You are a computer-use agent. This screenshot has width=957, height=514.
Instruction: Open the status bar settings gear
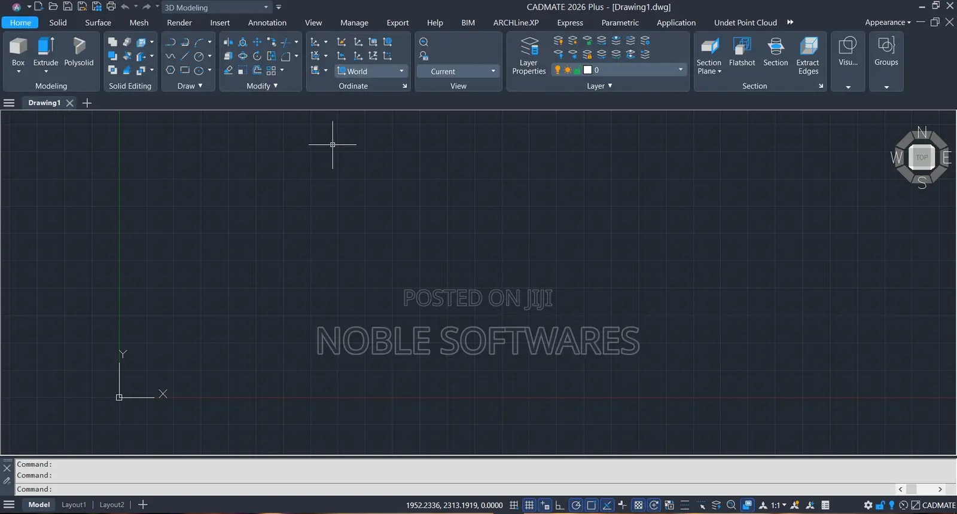click(x=868, y=505)
